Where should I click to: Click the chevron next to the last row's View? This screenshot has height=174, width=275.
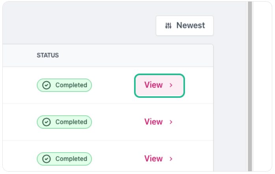click(171, 159)
